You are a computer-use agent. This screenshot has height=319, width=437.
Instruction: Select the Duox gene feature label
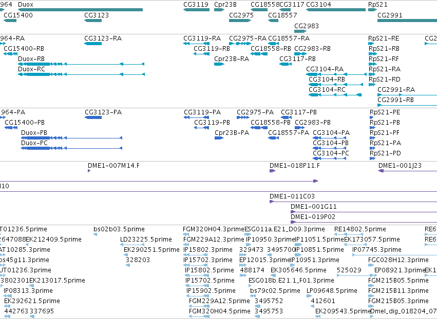26,5
